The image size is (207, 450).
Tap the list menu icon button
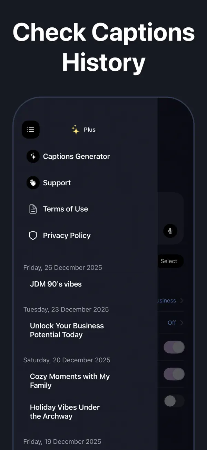point(31,130)
